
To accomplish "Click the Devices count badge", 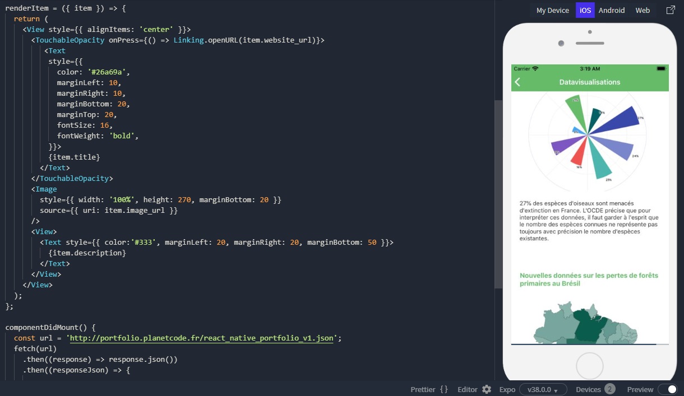I will tap(609, 389).
